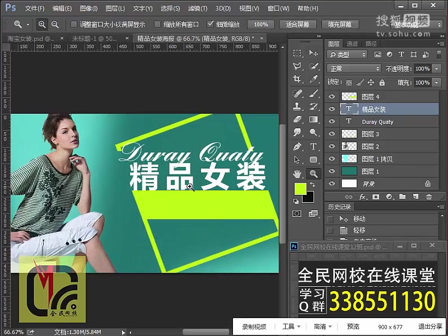Select the Clone Stamp tool
The image size is (448, 336).
(297, 106)
